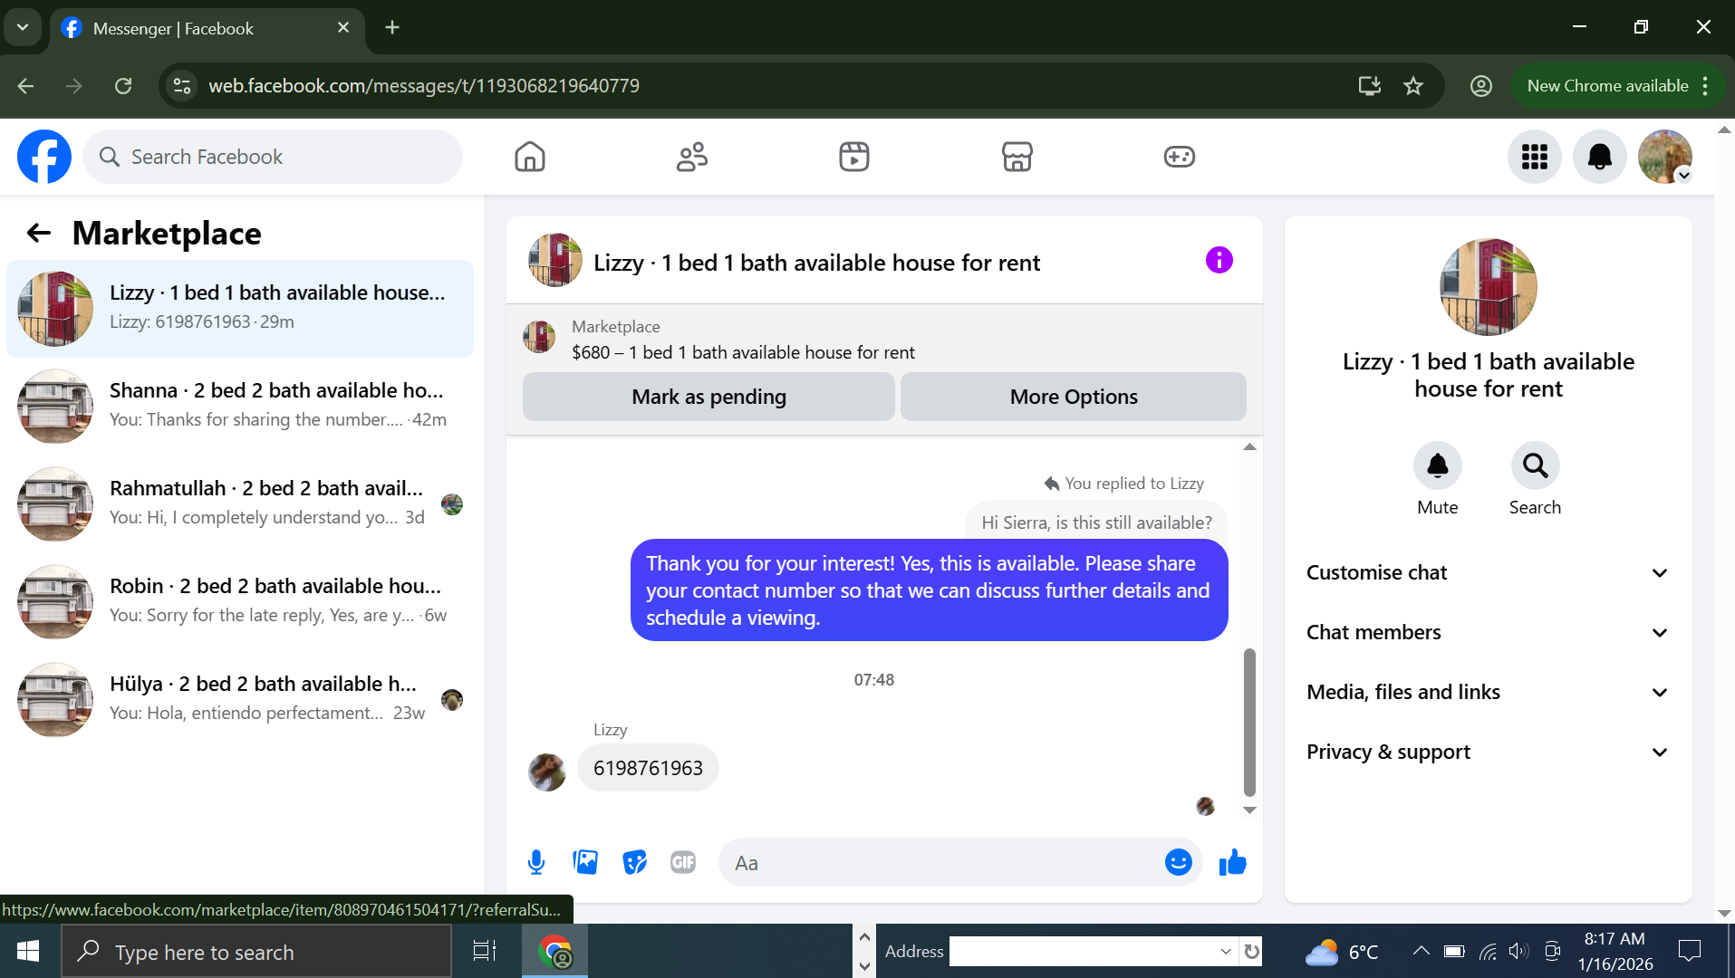Open a new Chrome tab
1735x978 pixels.
(392, 28)
